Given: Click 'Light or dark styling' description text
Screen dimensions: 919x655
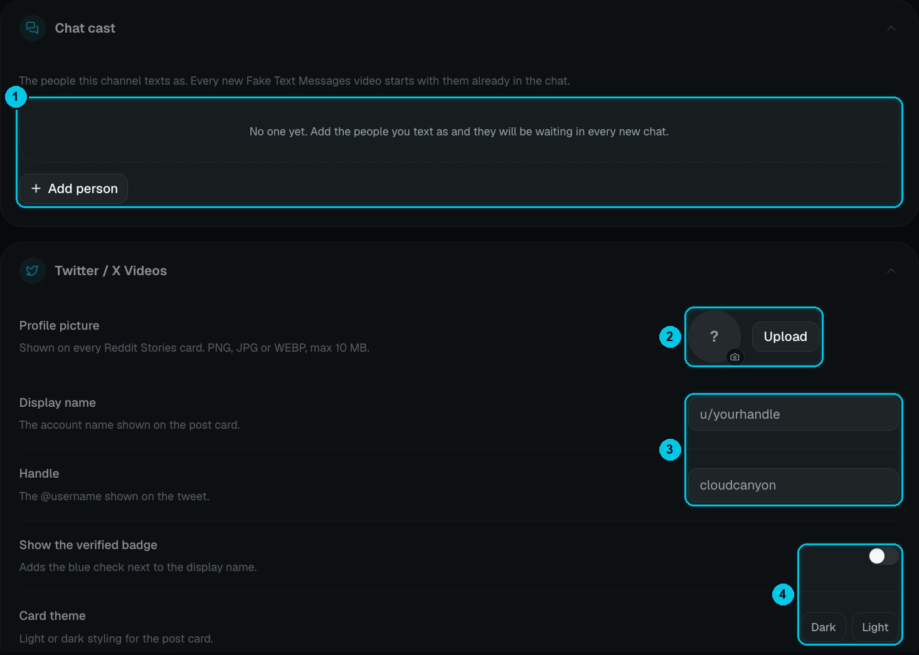Looking at the screenshot, I should point(116,639).
